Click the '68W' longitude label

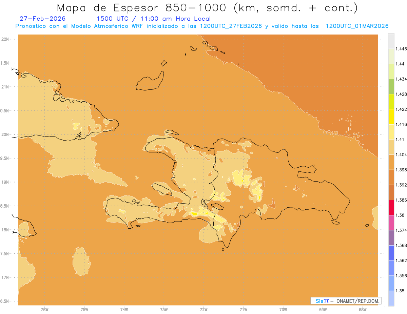(x=363, y=310)
